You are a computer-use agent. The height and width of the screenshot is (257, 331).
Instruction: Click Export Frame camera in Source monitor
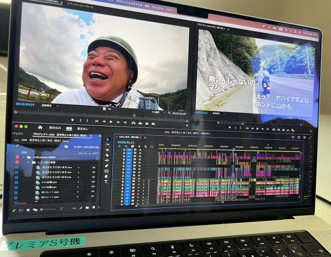click(147, 123)
